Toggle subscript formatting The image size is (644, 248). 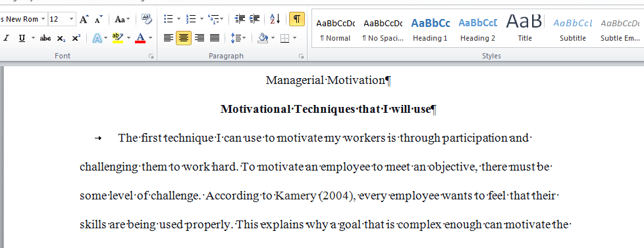[x=61, y=39]
